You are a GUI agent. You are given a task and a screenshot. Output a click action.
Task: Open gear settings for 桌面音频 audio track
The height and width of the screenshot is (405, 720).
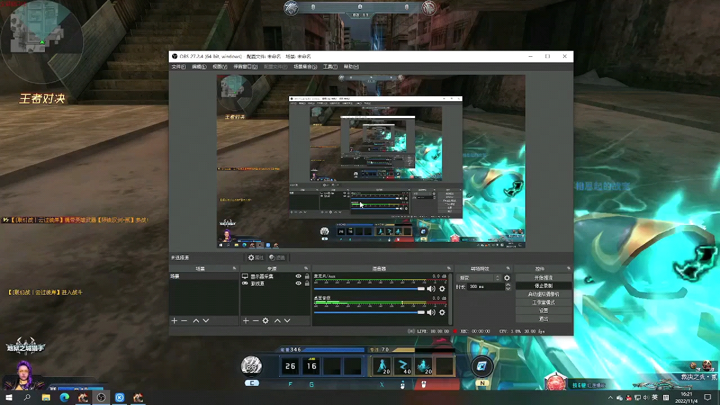tap(442, 312)
